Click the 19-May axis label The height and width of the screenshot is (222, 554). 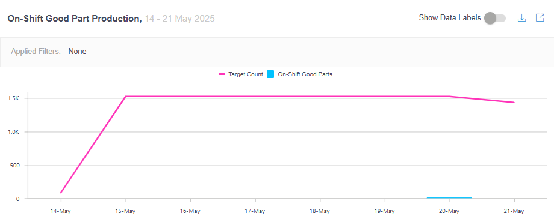[384, 211]
